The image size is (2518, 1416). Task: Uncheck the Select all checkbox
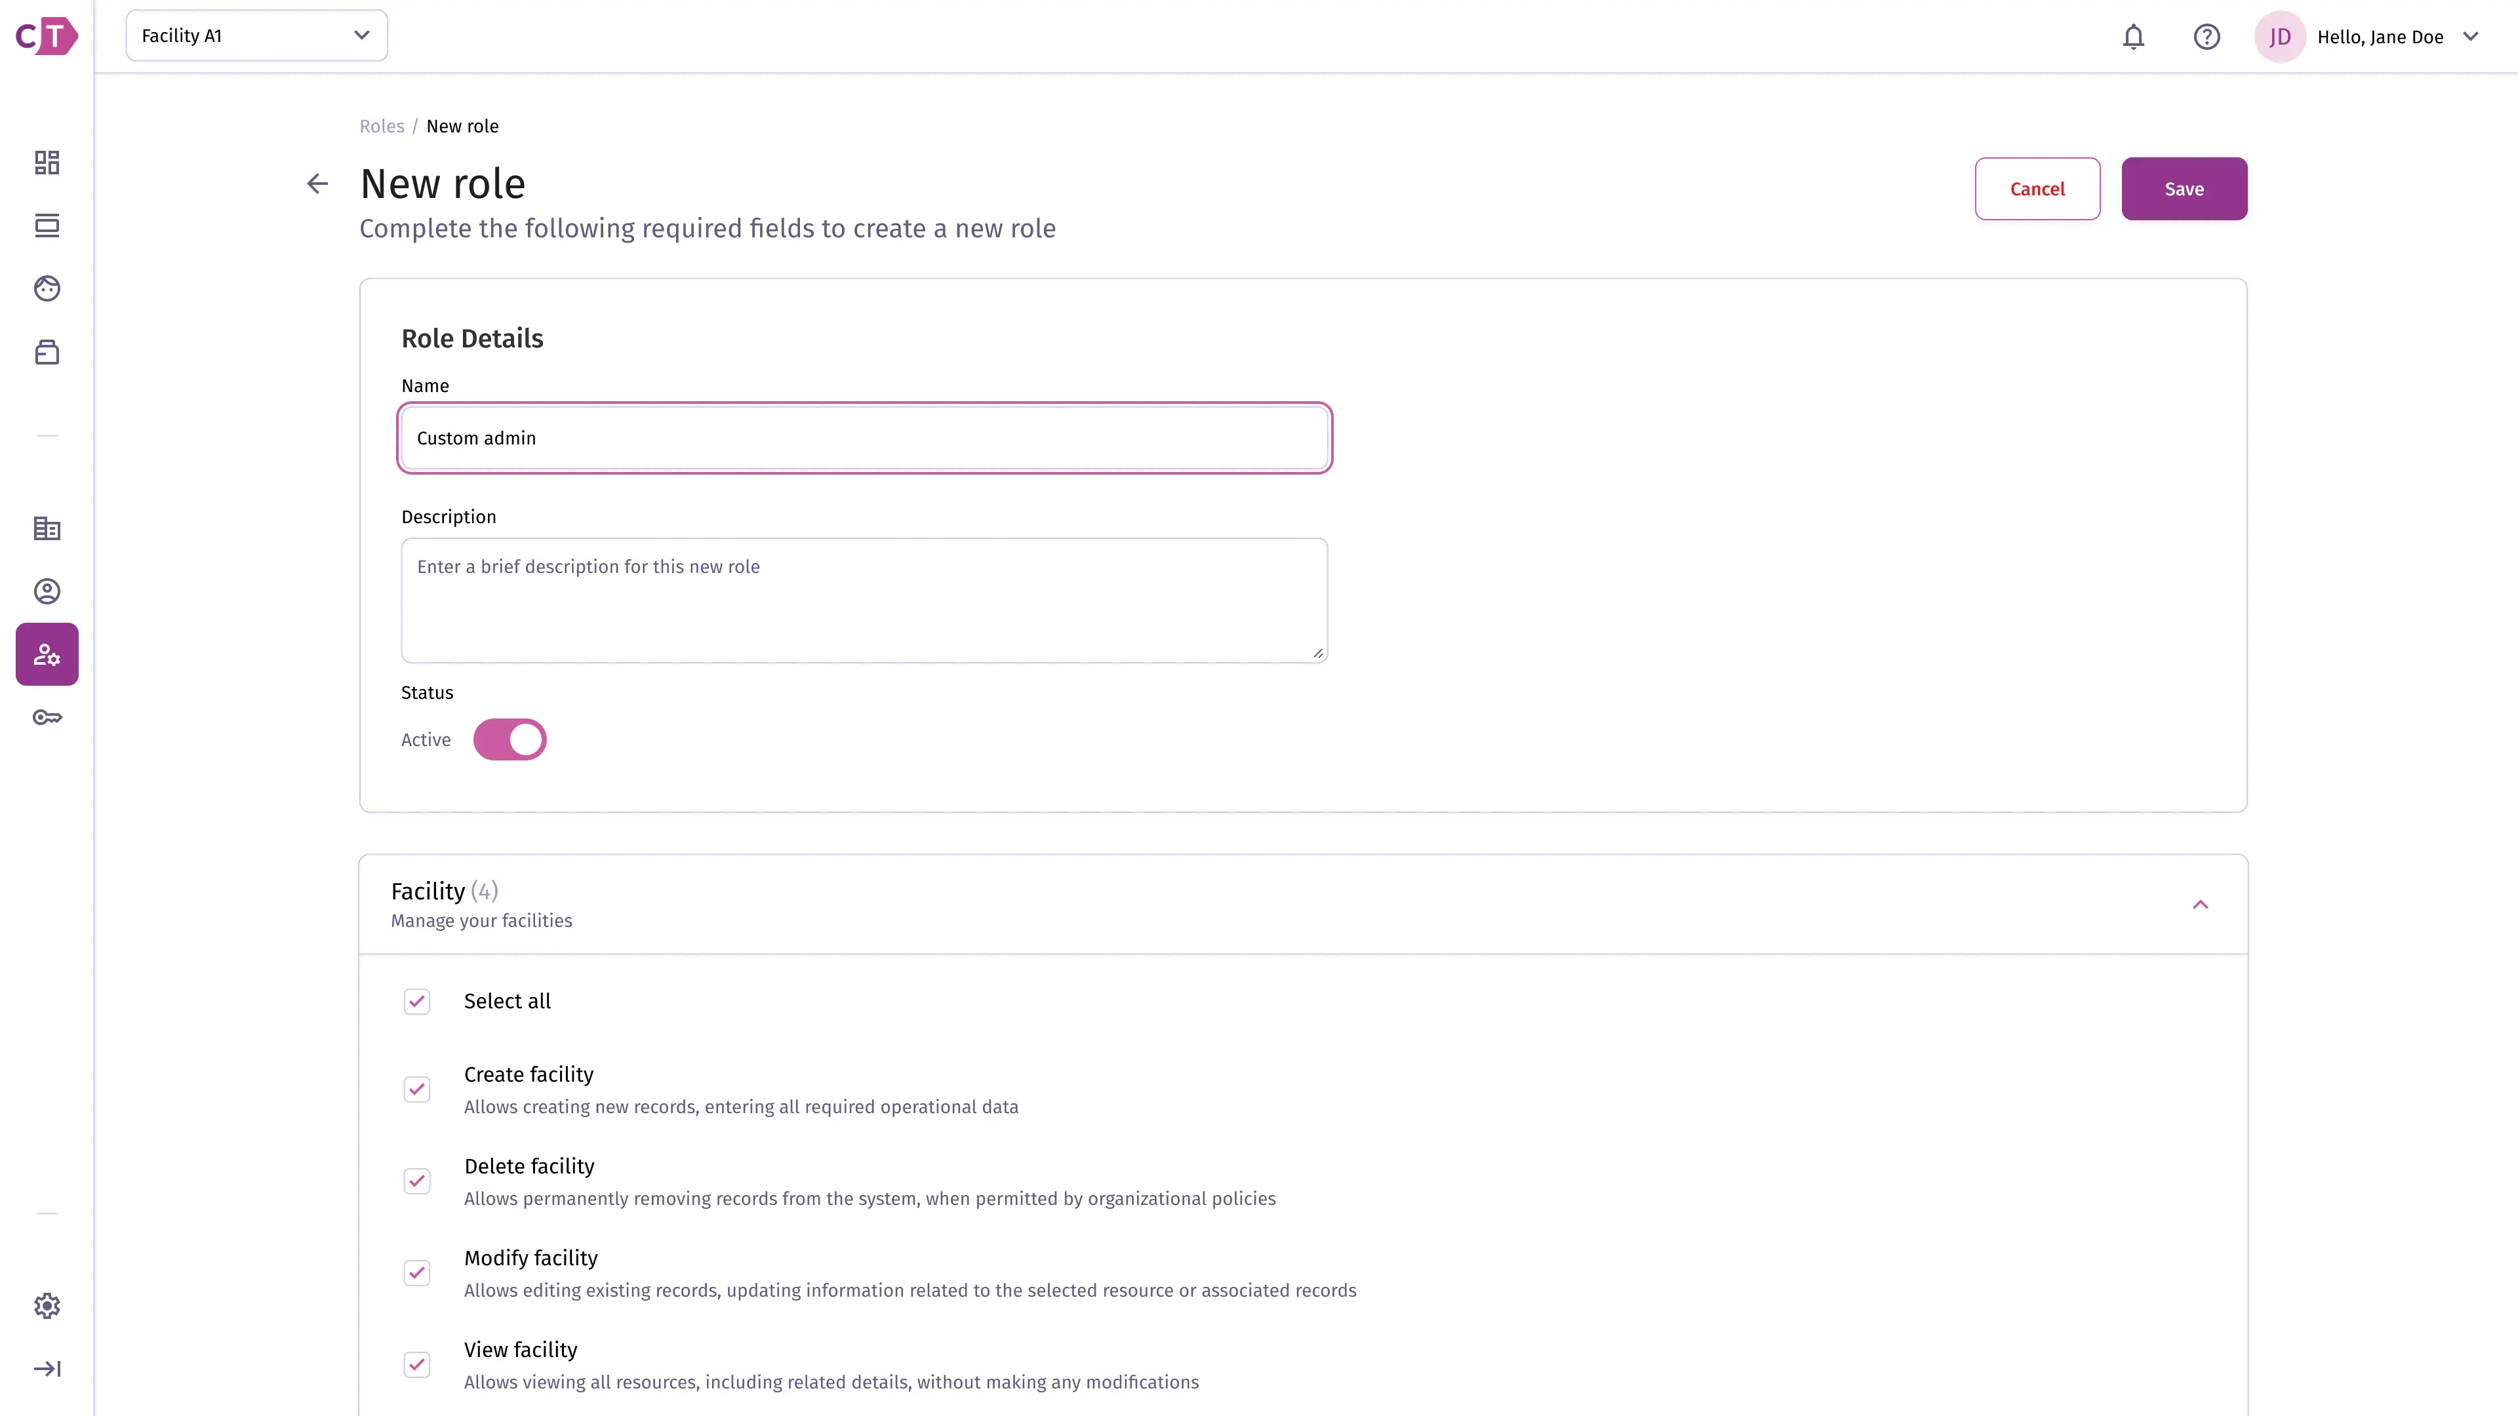pyautogui.click(x=418, y=1002)
